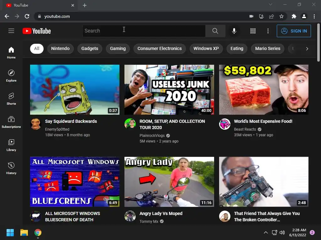Viewport: 321px width, 240px height.
Task: Select the Eating filter chip
Action: click(237, 48)
